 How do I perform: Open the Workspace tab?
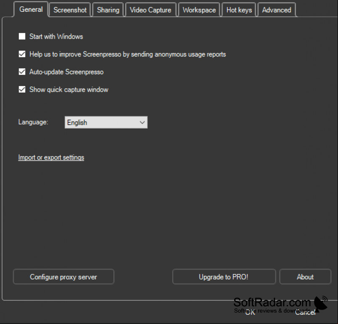click(x=199, y=10)
